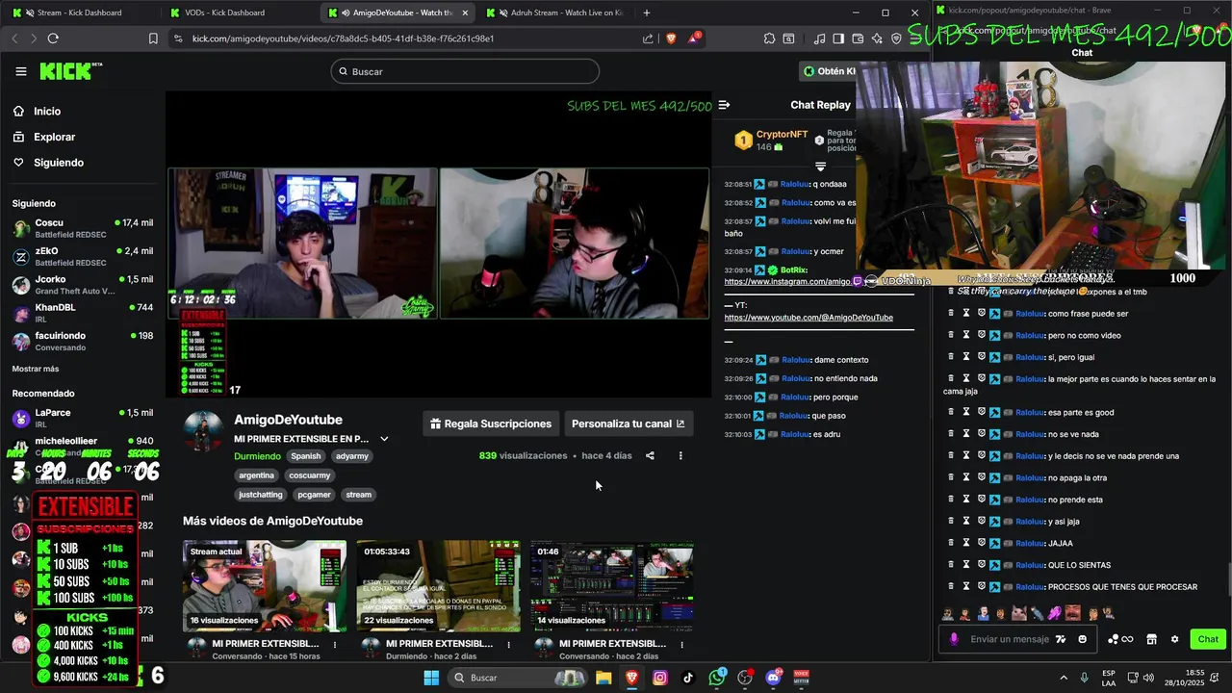Switch to Stream - Kick Dashboard tab

coord(79,13)
